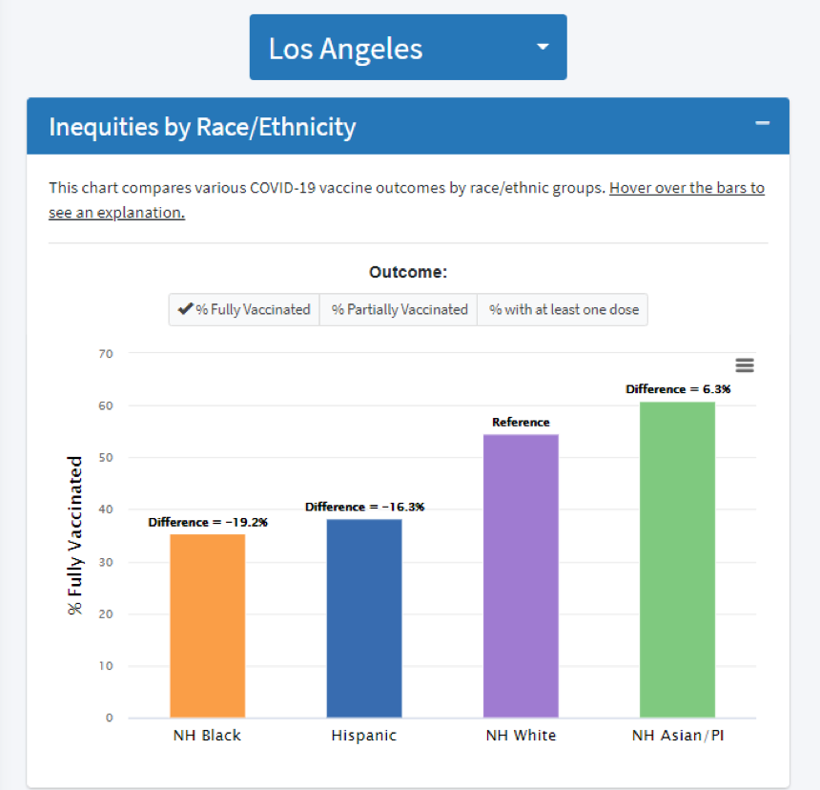The height and width of the screenshot is (790, 820).
Task: Click the NH Black axis label
Action: tap(207, 736)
